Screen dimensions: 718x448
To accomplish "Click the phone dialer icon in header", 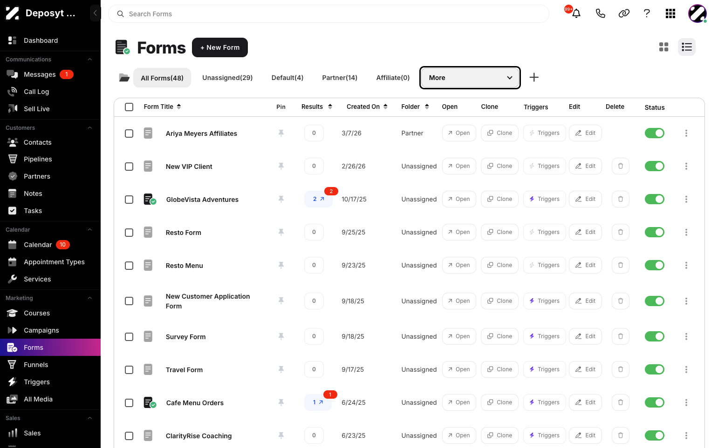I will point(601,13).
